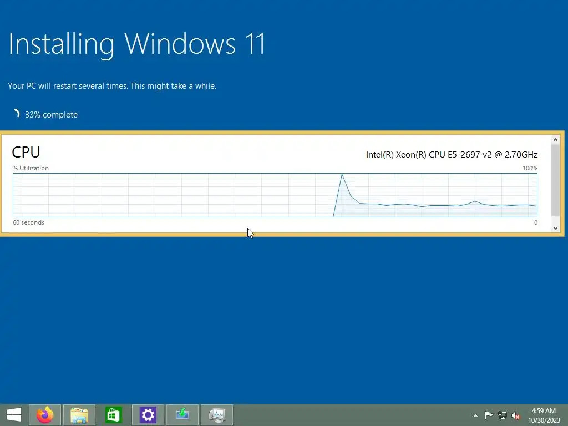This screenshot has width=568, height=426.
Task: Click the scroll up arrow in CPU panel
Action: click(555, 140)
